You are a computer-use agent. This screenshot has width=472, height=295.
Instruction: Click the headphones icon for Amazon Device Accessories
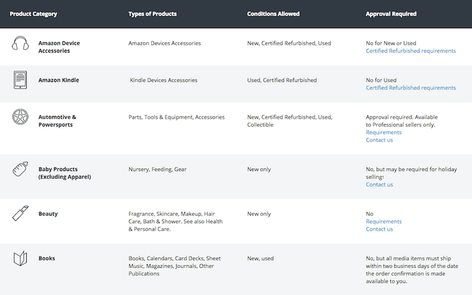tap(21, 44)
